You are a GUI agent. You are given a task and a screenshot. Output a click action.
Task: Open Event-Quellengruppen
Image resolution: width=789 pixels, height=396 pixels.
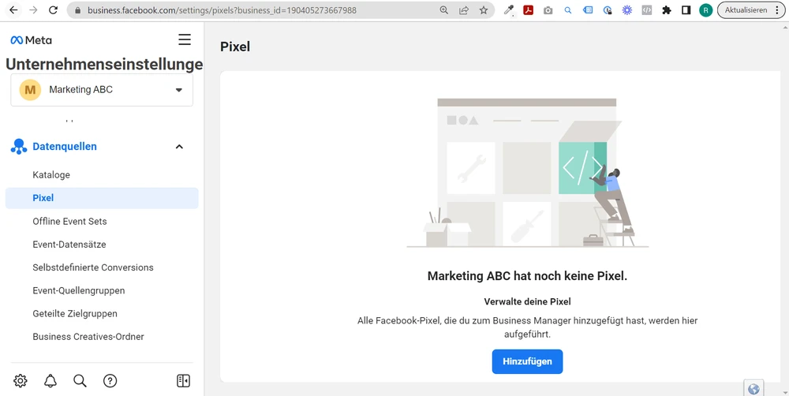(x=78, y=291)
